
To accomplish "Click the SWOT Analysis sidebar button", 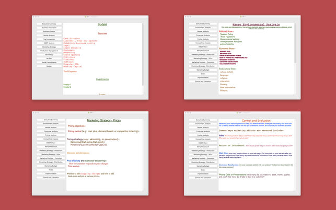I will [x=49, y=43].
